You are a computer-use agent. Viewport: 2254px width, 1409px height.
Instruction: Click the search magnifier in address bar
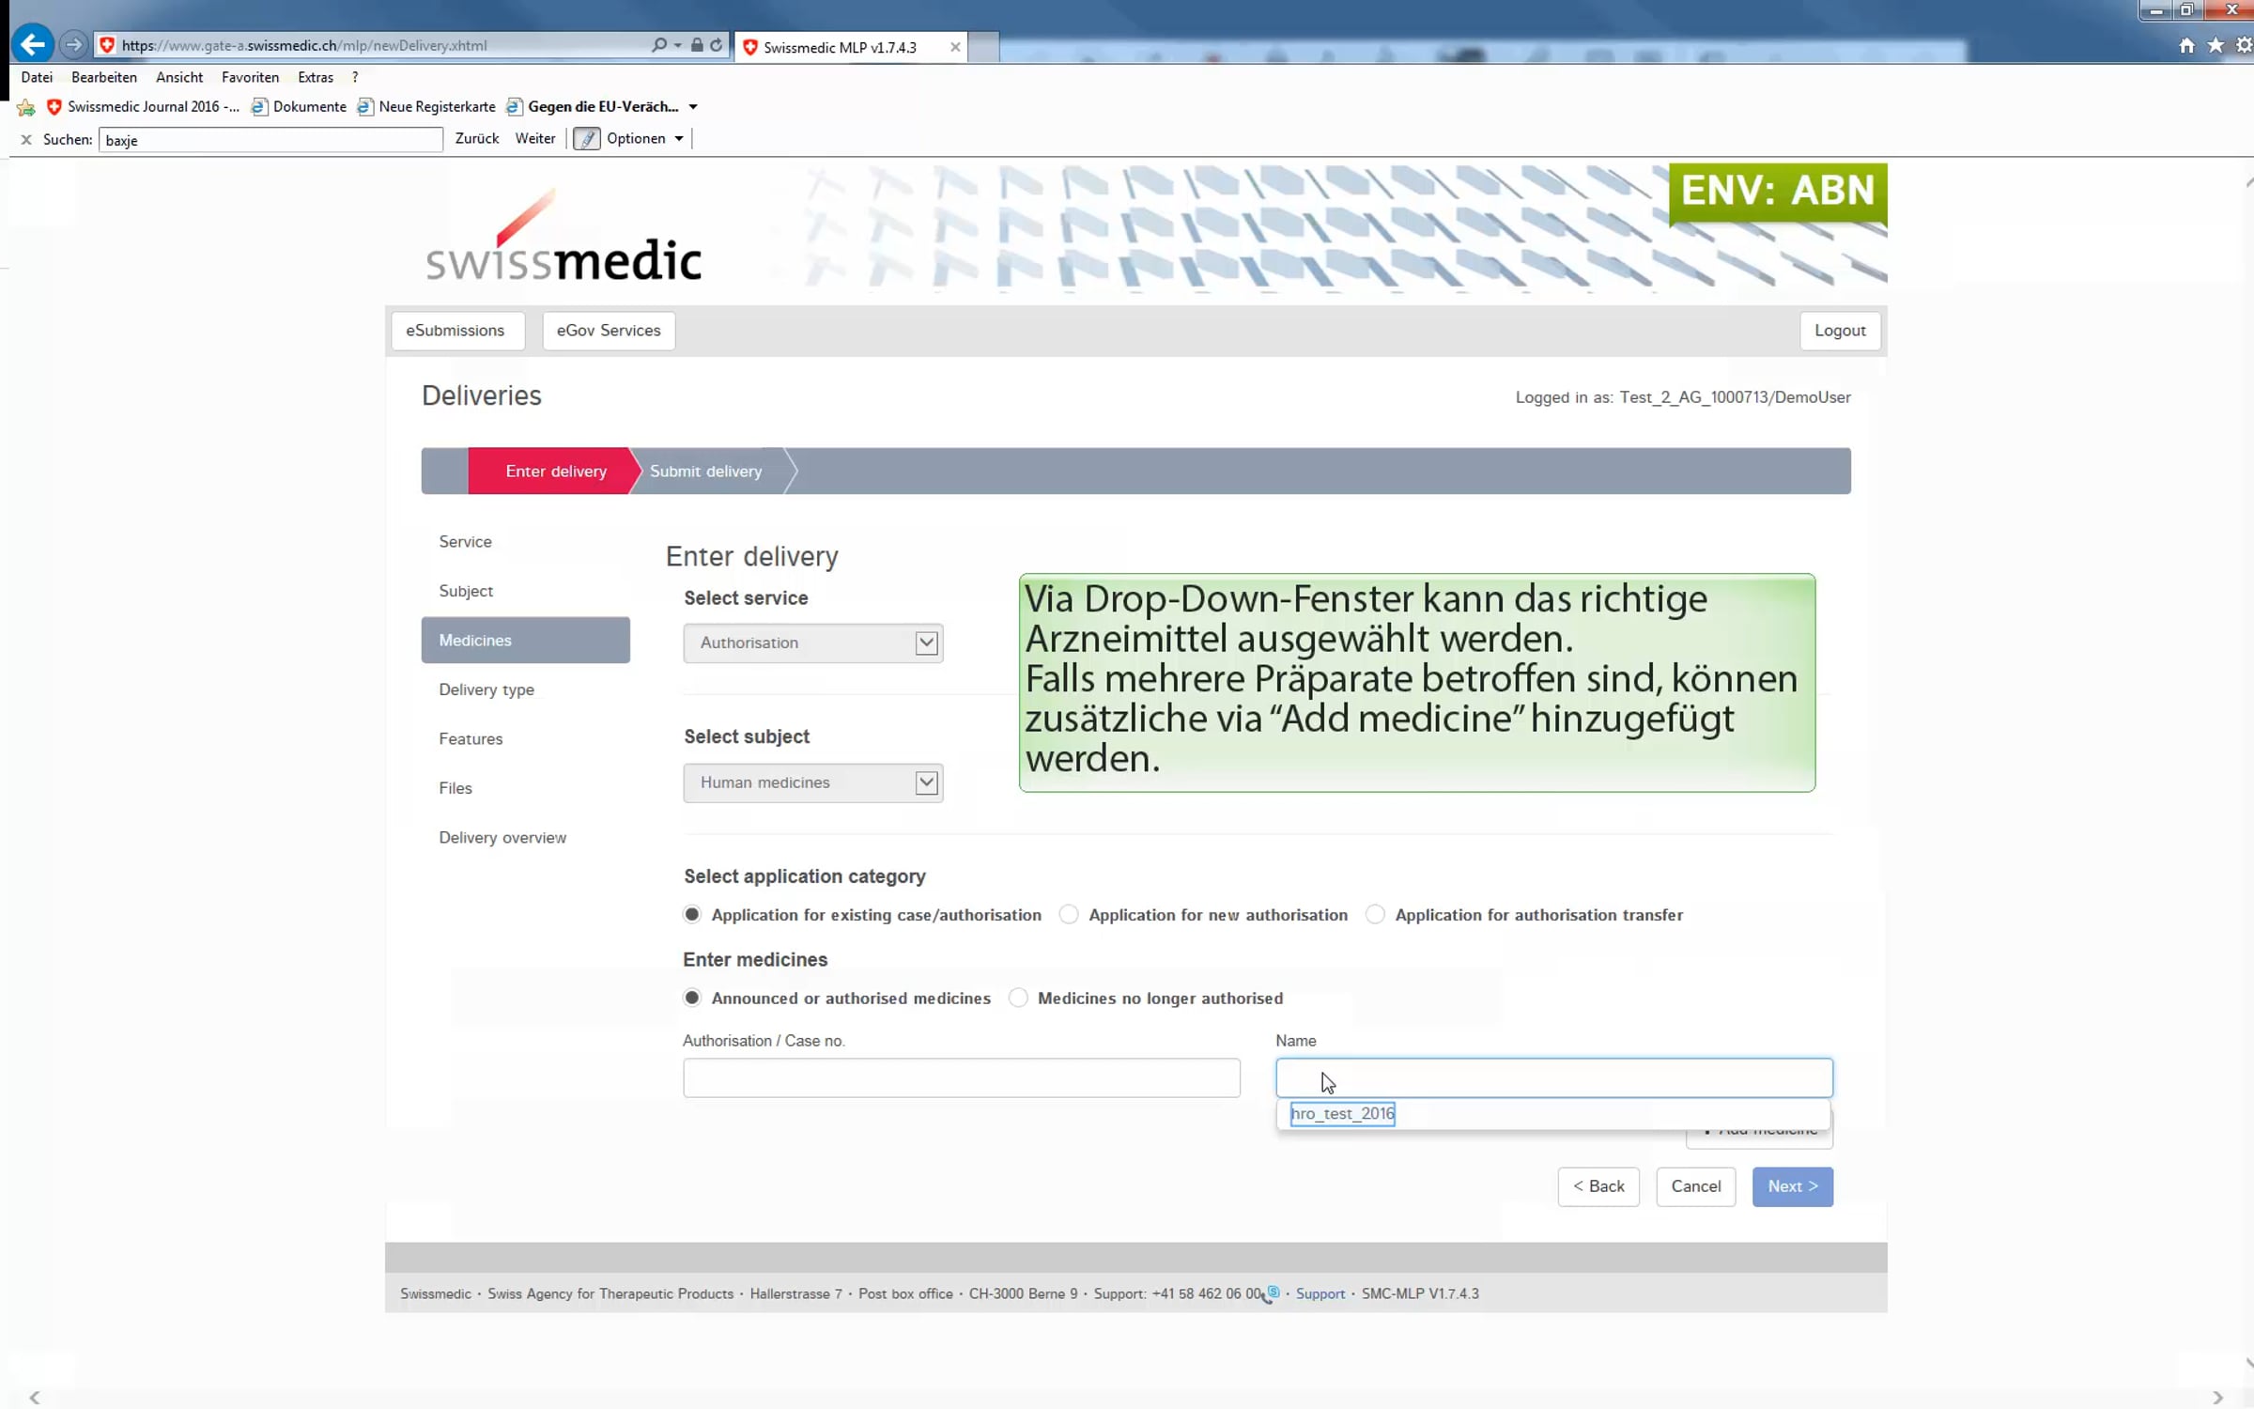(x=659, y=45)
